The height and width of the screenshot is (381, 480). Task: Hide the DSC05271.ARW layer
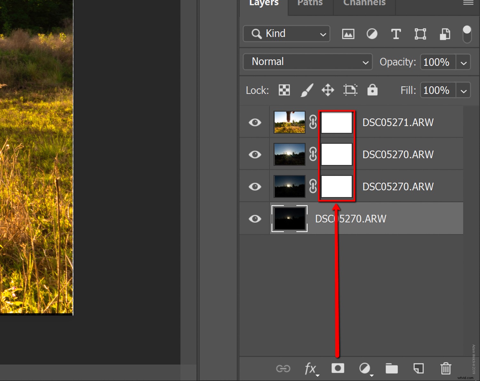coord(254,122)
